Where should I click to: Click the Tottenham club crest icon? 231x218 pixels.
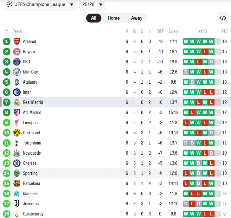point(16,143)
